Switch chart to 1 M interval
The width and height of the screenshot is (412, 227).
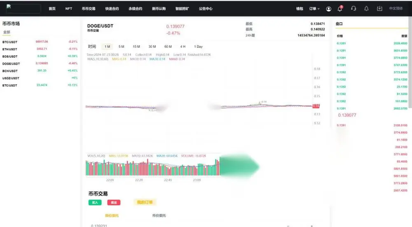point(107,47)
